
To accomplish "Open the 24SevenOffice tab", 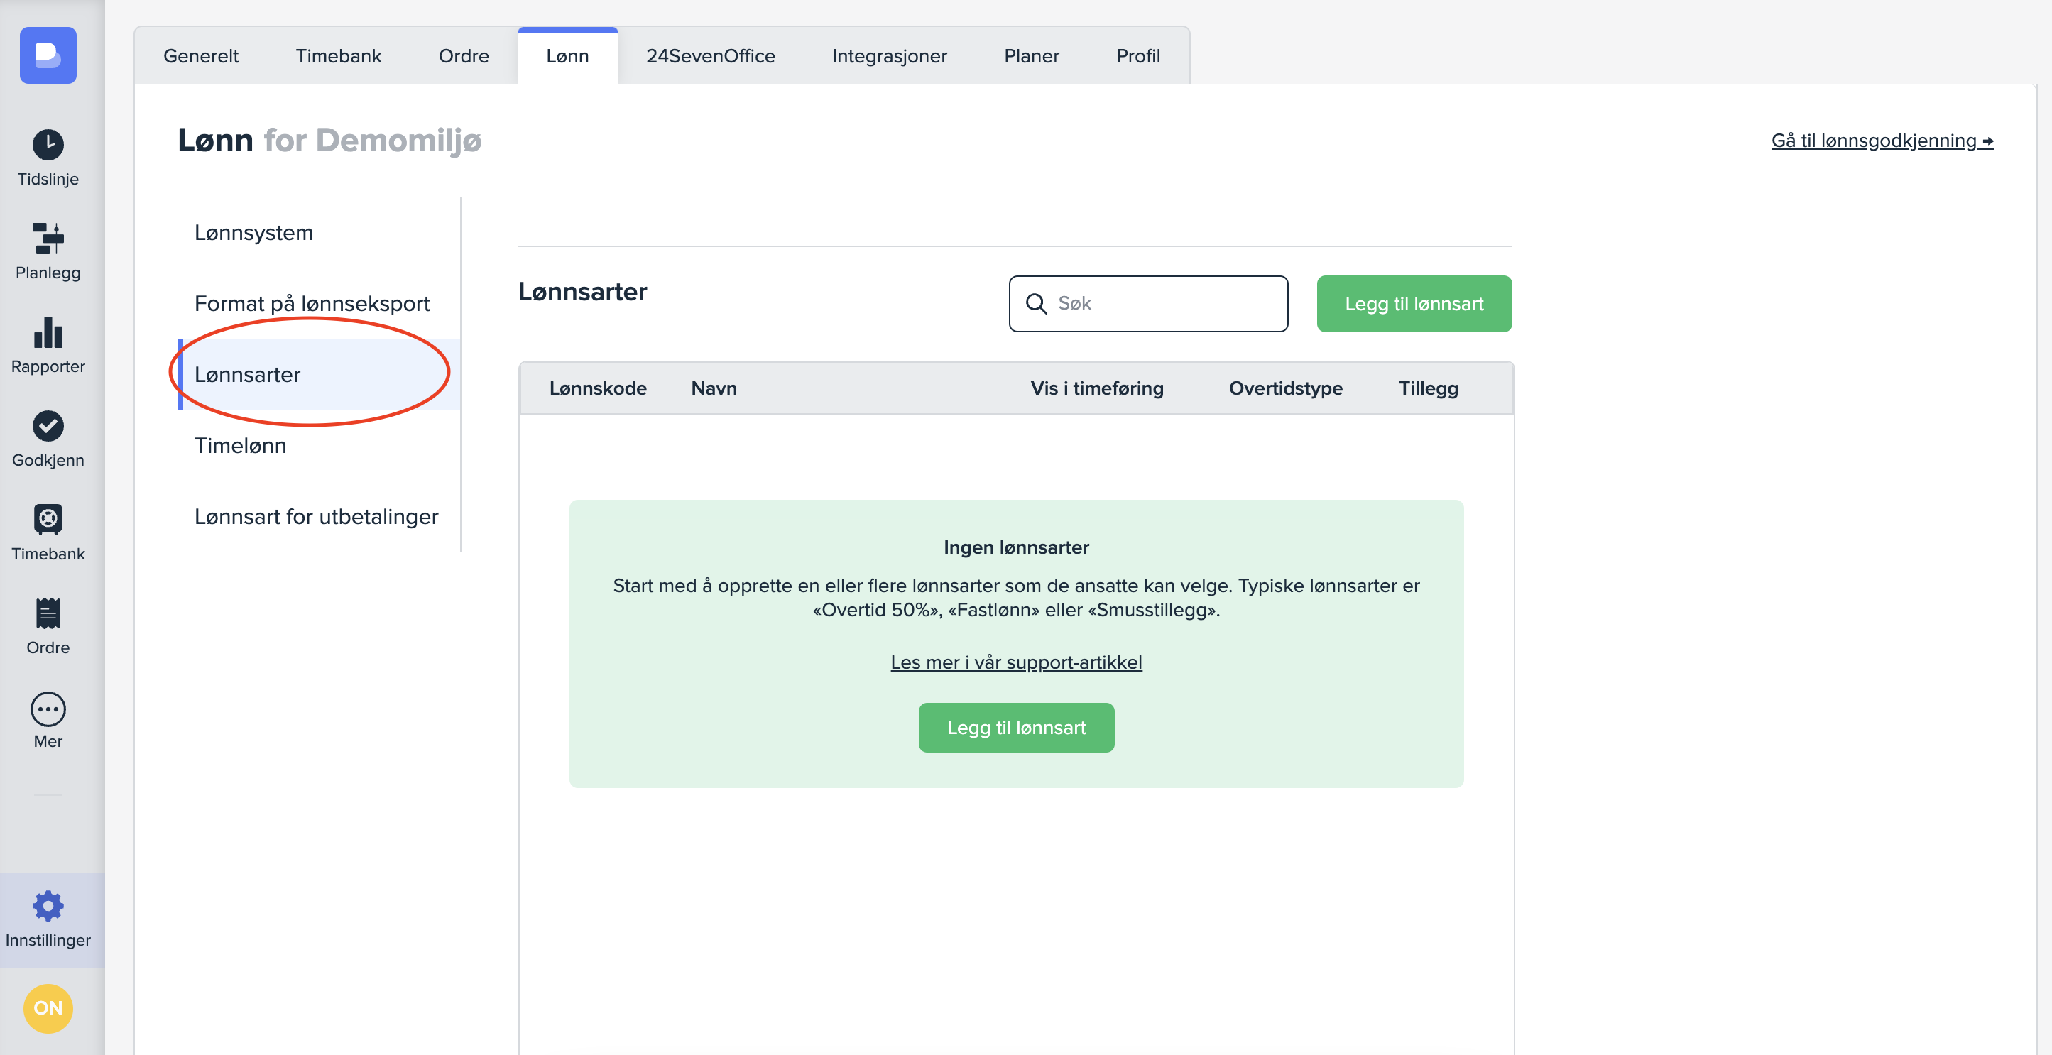I will (x=710, y=56).
